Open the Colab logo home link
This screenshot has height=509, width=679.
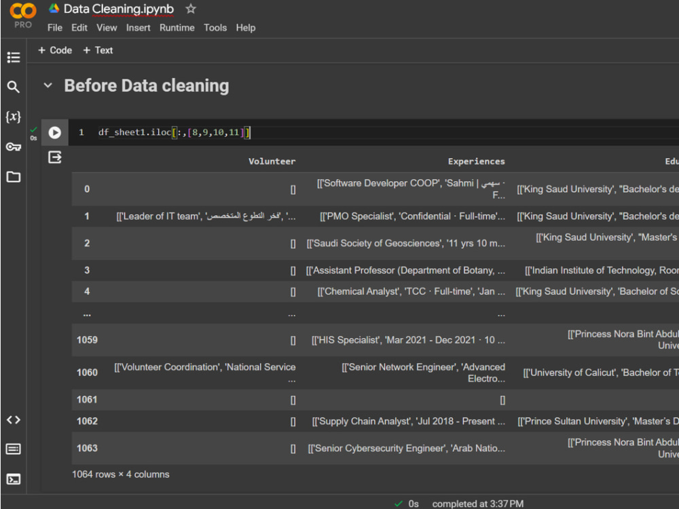[x=23, y=12]
